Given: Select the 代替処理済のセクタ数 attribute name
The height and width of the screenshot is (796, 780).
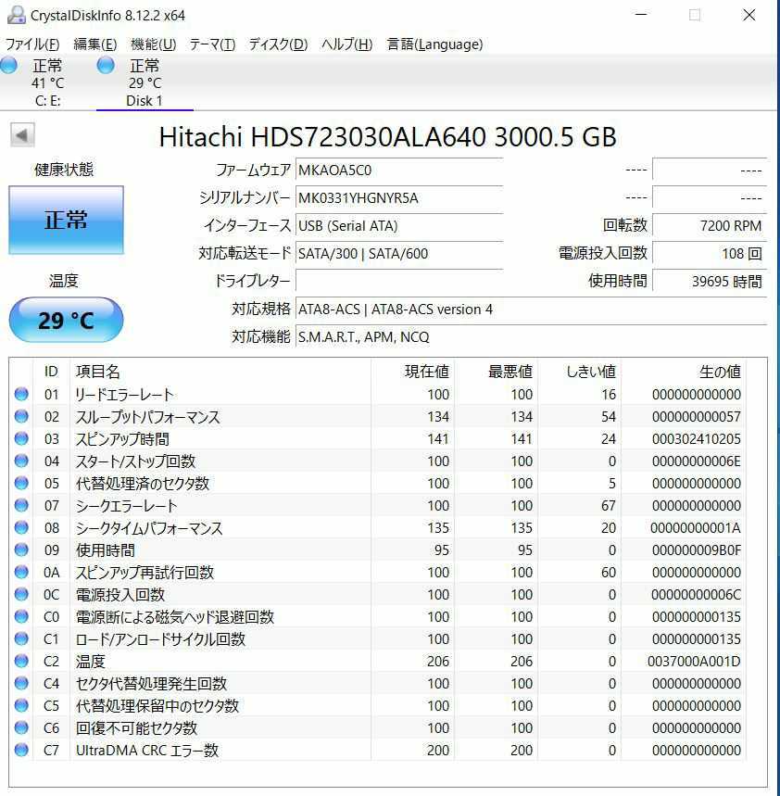Looking at the screenshot, I should pos(142,484).
